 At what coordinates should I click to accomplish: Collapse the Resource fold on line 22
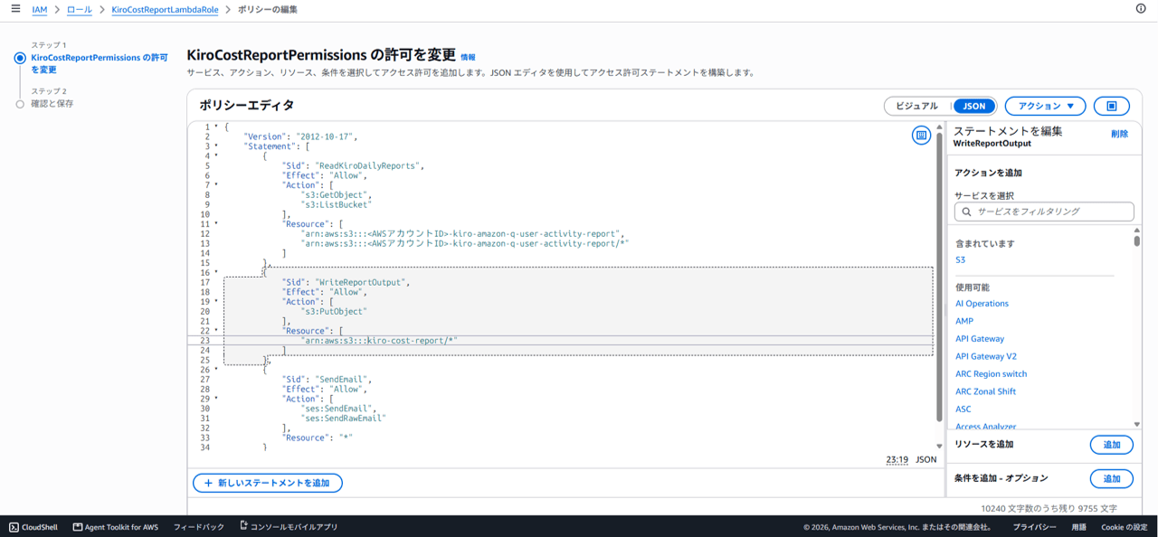[x=216, y=331]
